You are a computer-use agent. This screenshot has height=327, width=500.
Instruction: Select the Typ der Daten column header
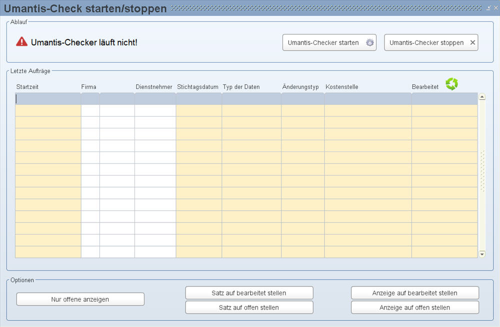tap(241, 87)
